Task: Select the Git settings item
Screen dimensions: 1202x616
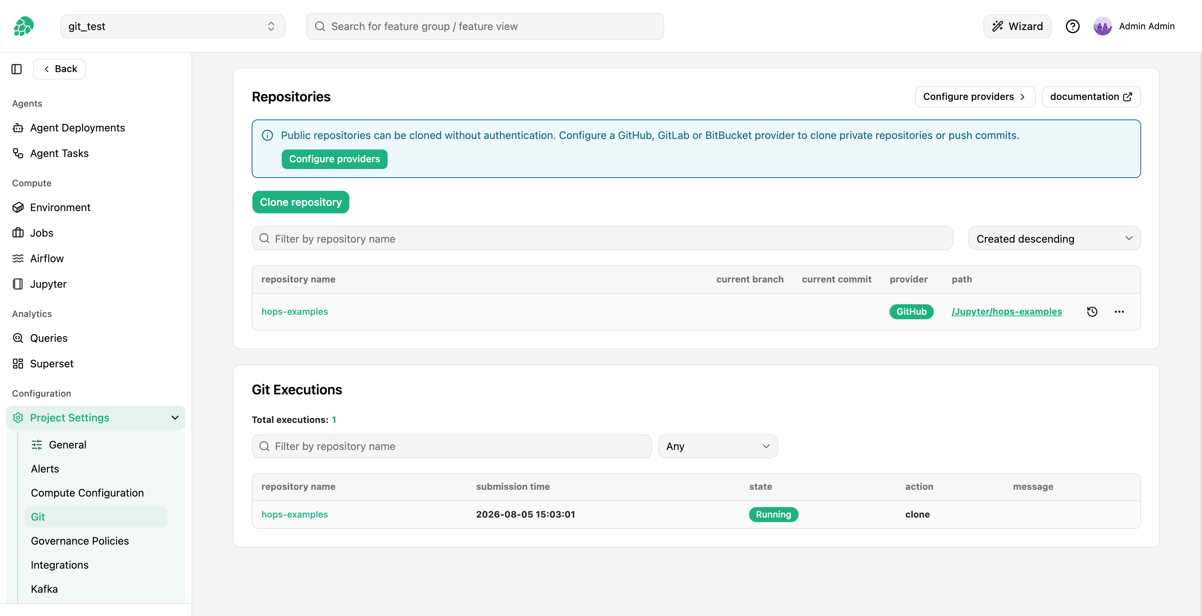Action: tap(96, 517)
